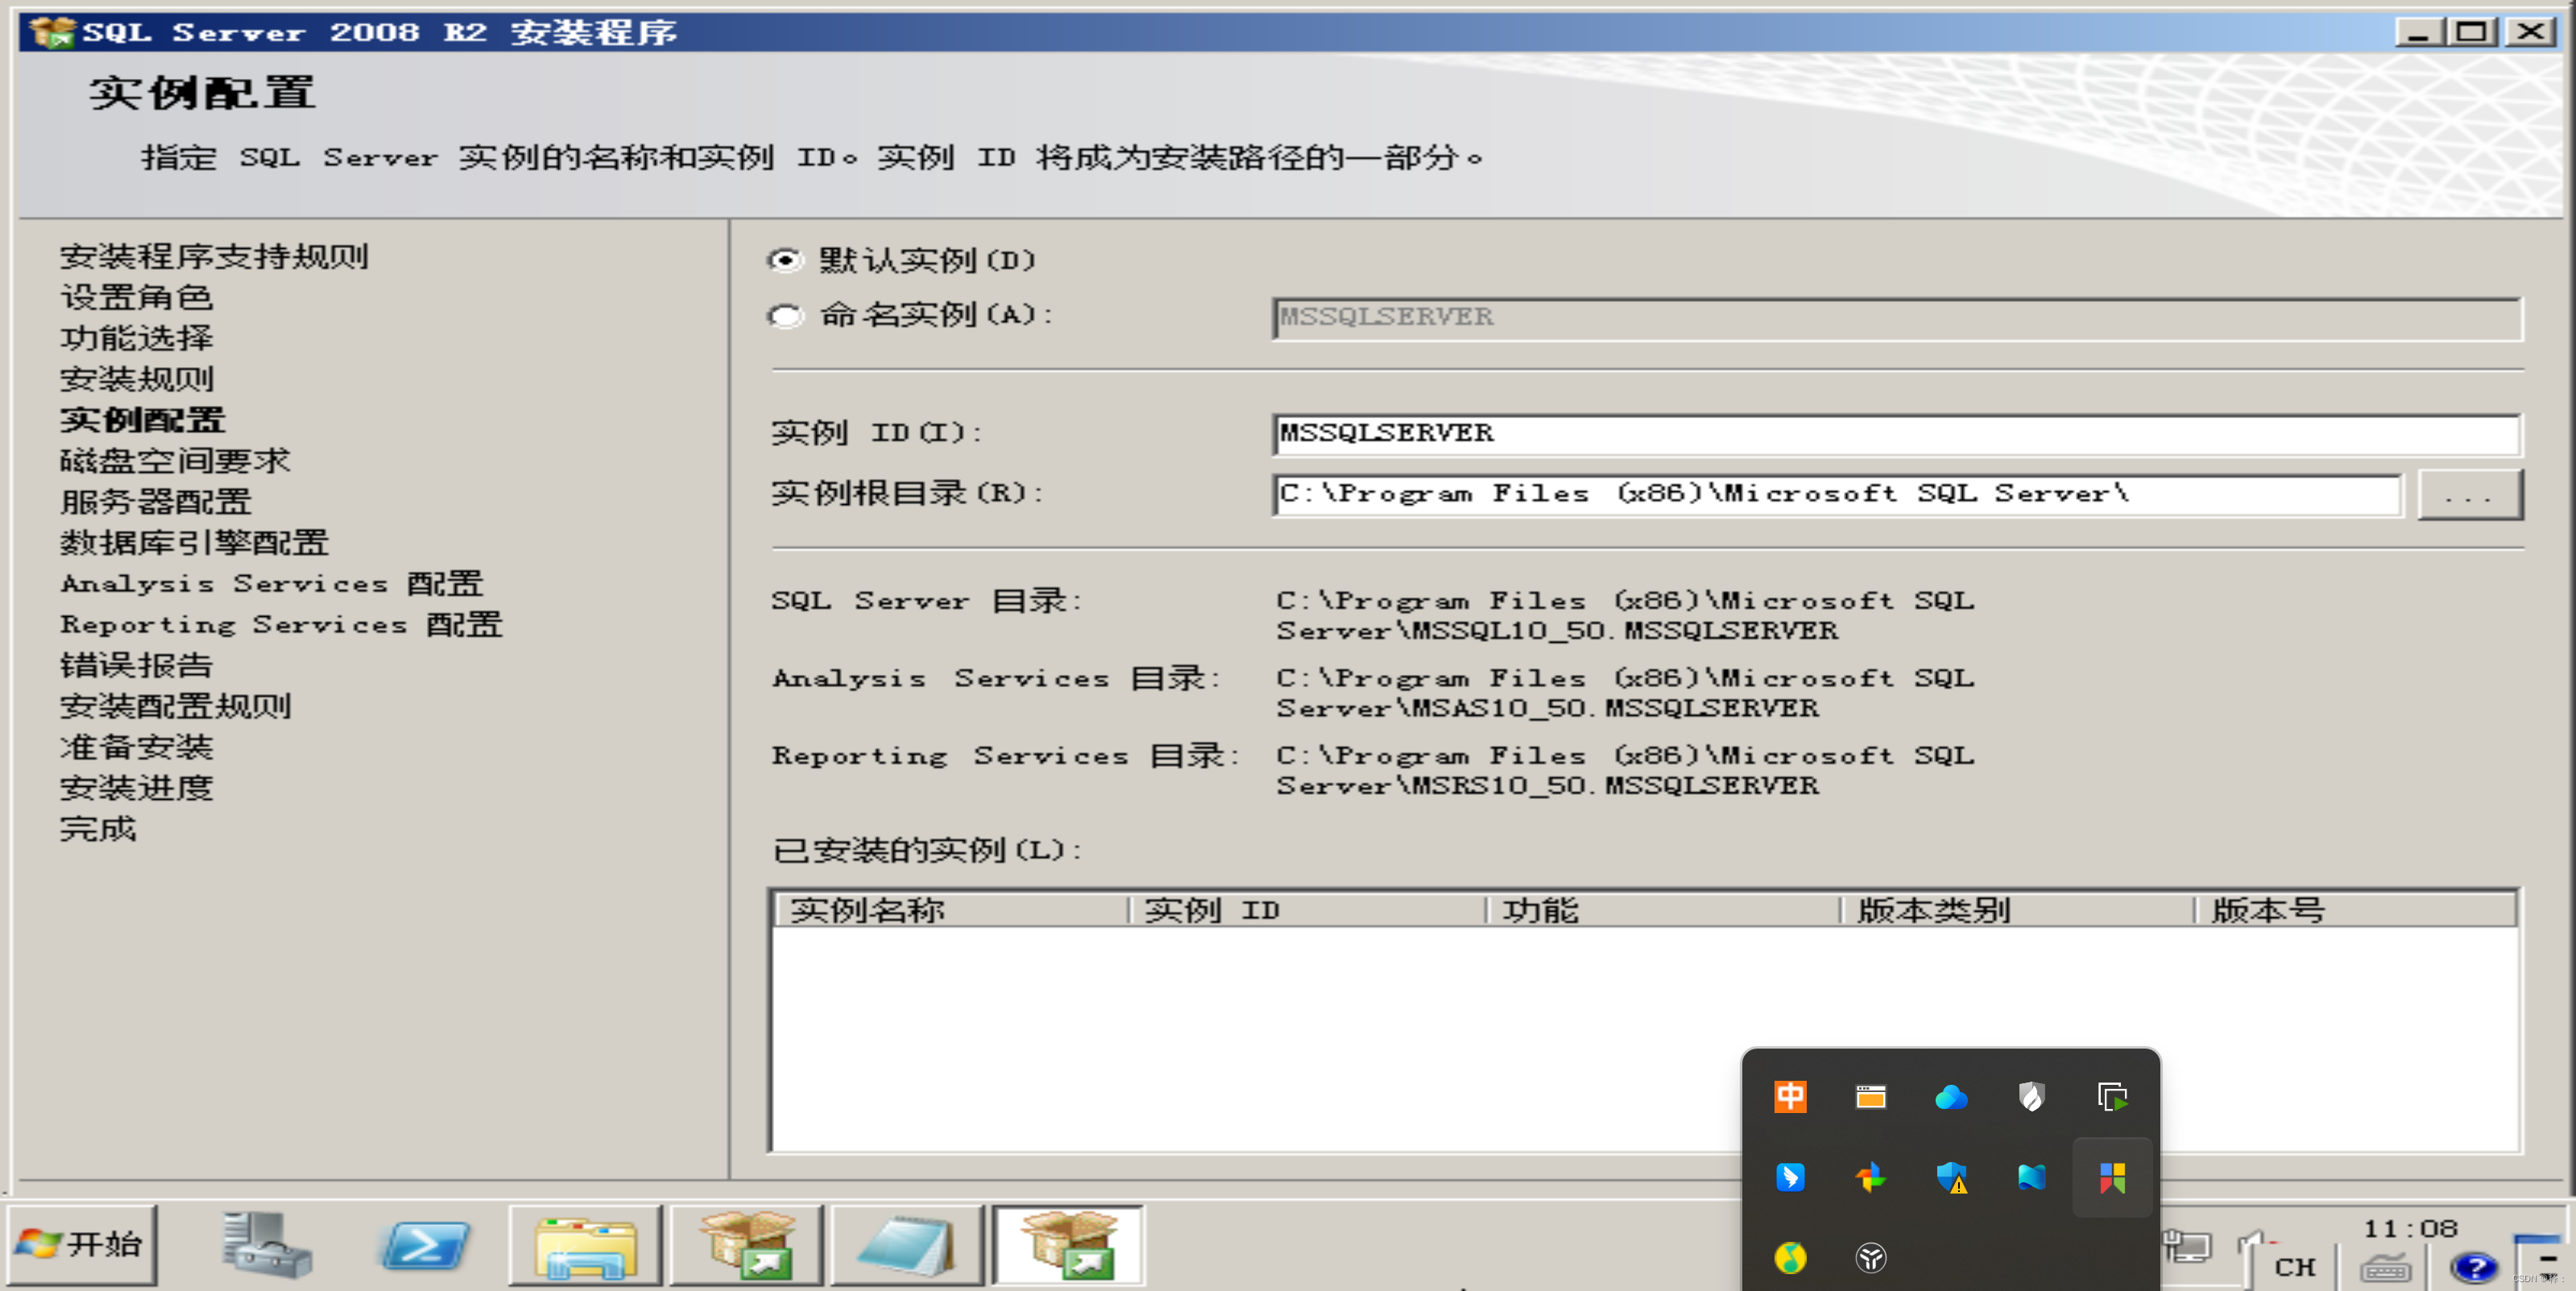Screen dimensions: 2576x1291
Task: Open the blue bird wing tray icon
Action: coord(1790,1177)
